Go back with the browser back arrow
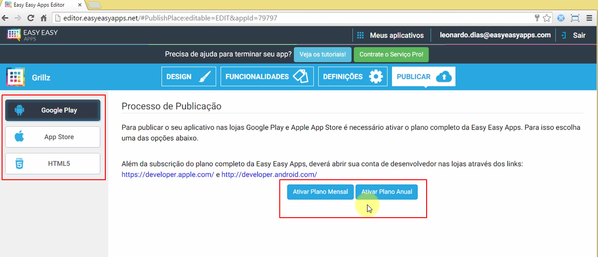Viewport: 598px width, 257px height. (5, 18)
